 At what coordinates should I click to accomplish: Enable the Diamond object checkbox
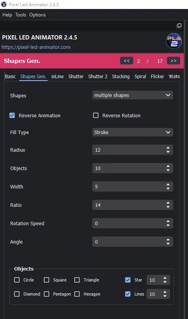click(x=17, y=294)
